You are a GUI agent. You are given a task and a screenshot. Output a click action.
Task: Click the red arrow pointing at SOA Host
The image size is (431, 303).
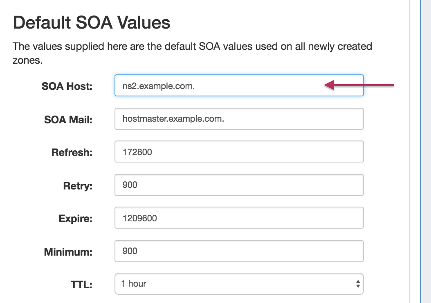coord(359,85)
